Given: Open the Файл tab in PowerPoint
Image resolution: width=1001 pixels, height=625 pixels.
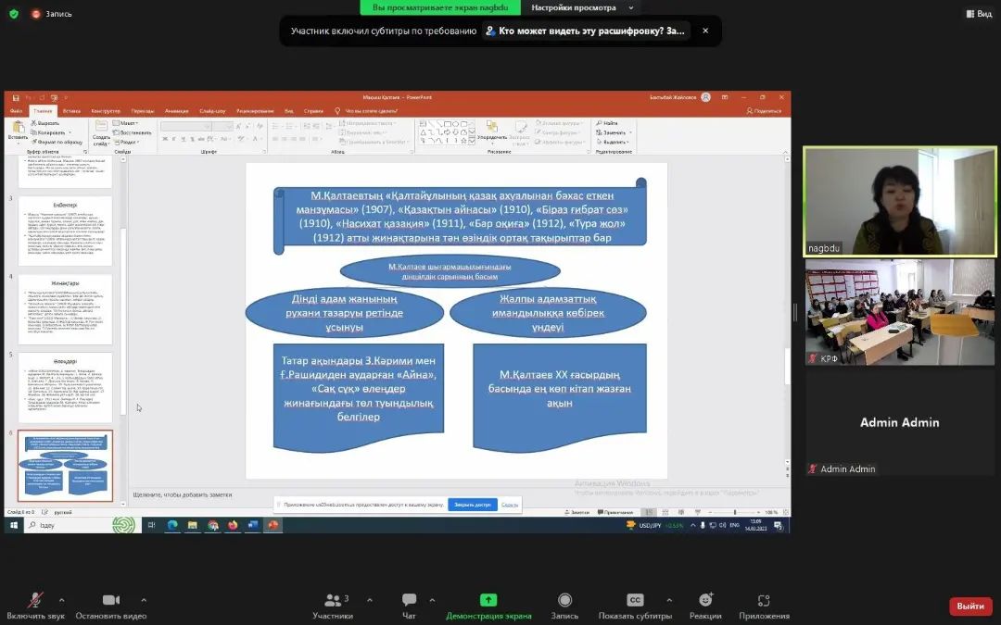Looking at the screenshot, I should click(x=16, y=111).
